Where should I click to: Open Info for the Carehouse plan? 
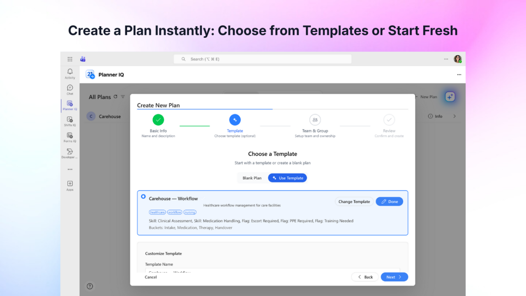435,116
